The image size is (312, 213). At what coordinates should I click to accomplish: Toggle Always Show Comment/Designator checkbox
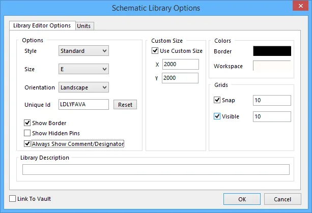point(27,143)
